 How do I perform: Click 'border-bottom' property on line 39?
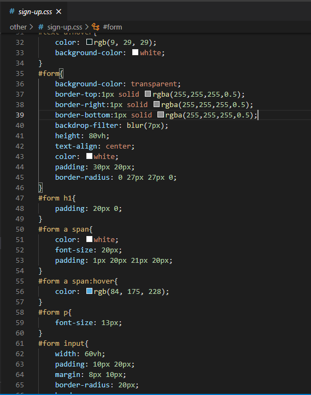tap(83, 115)
